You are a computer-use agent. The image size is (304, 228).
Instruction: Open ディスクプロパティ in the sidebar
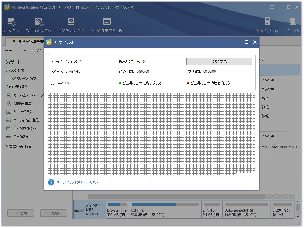pyautogui.click(x=25, y=128)
